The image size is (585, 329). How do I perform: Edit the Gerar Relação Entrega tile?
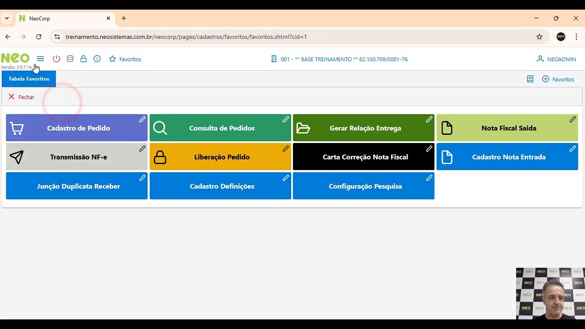(429, 119)
